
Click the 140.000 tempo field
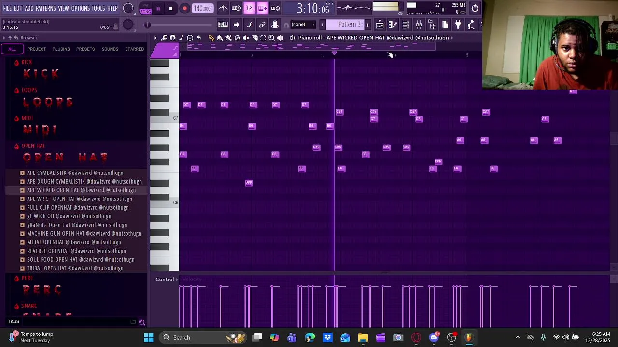tap(202, 9)
